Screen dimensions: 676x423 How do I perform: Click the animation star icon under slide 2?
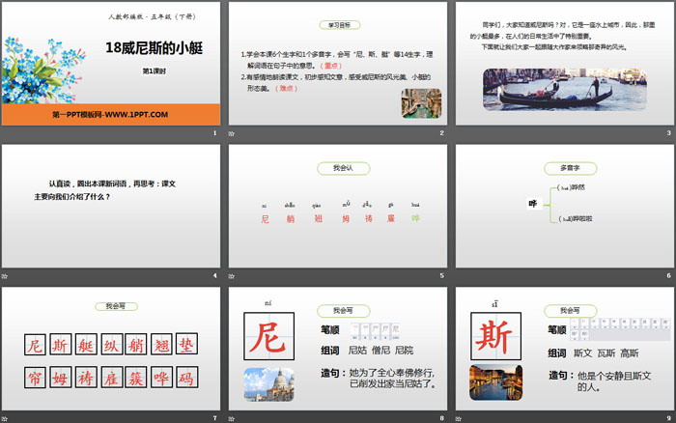(232, 133)
